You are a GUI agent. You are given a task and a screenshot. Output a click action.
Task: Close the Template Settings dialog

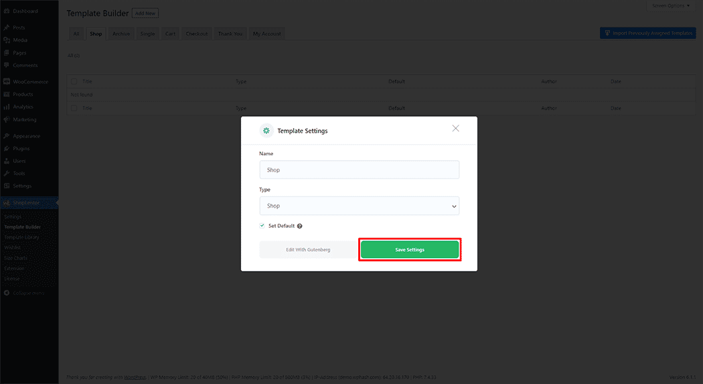(455, 128)
